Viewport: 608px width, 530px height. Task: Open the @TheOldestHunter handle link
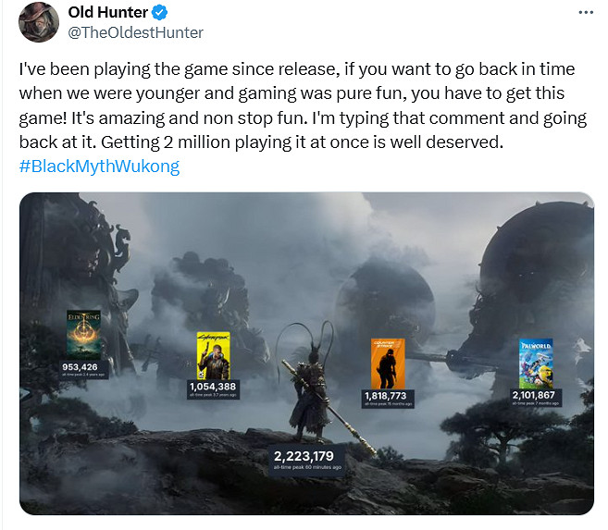136,32
